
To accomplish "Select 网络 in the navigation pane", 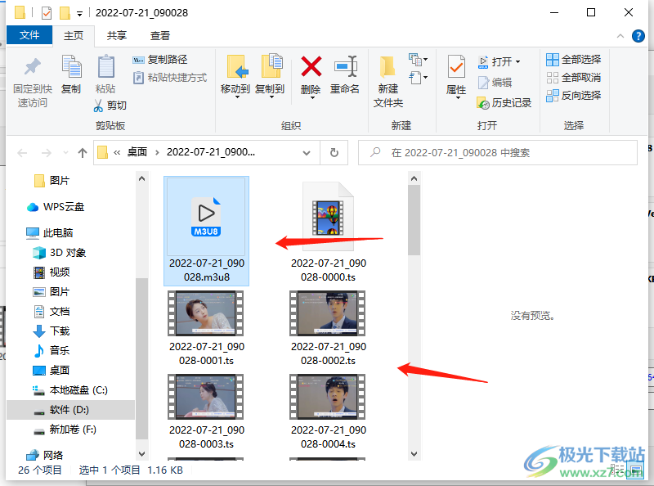I will click(x=45, y=455).
